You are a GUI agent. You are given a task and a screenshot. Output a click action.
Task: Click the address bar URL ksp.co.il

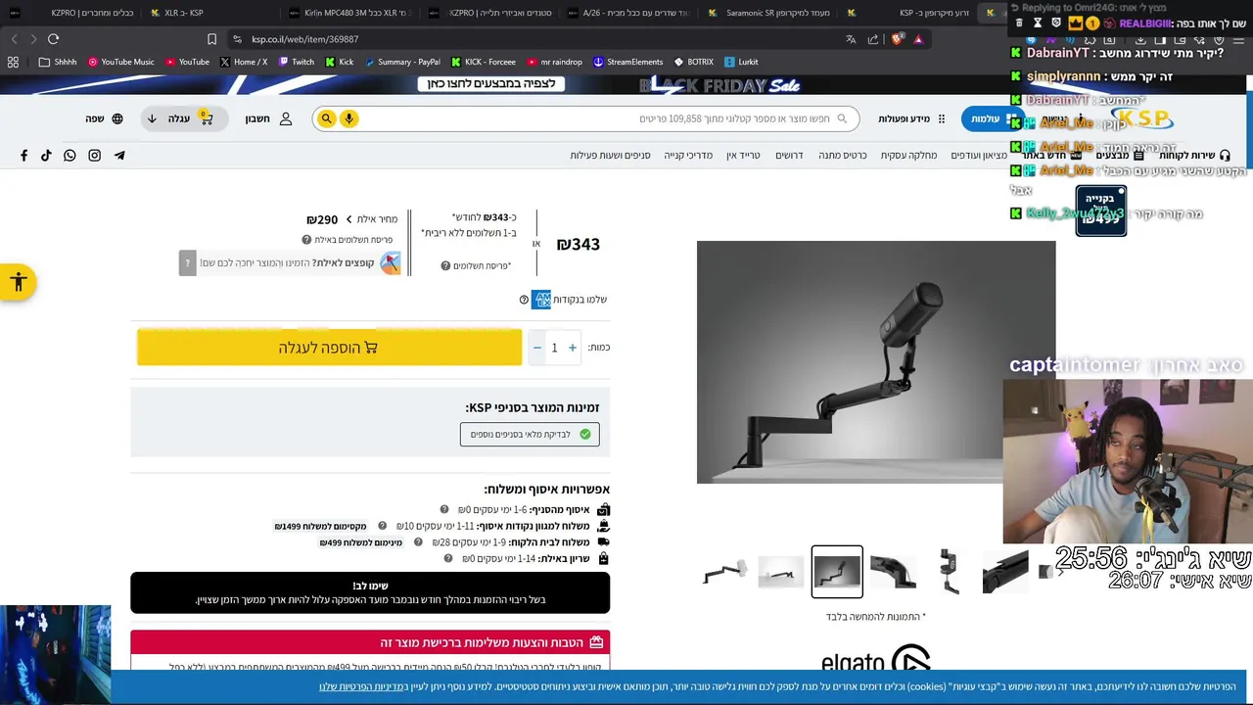click(x=305, y=39)
